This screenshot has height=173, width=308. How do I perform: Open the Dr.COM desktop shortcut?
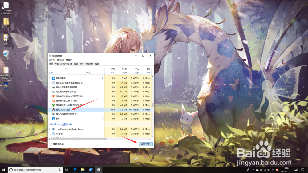(x=6, y=8)
